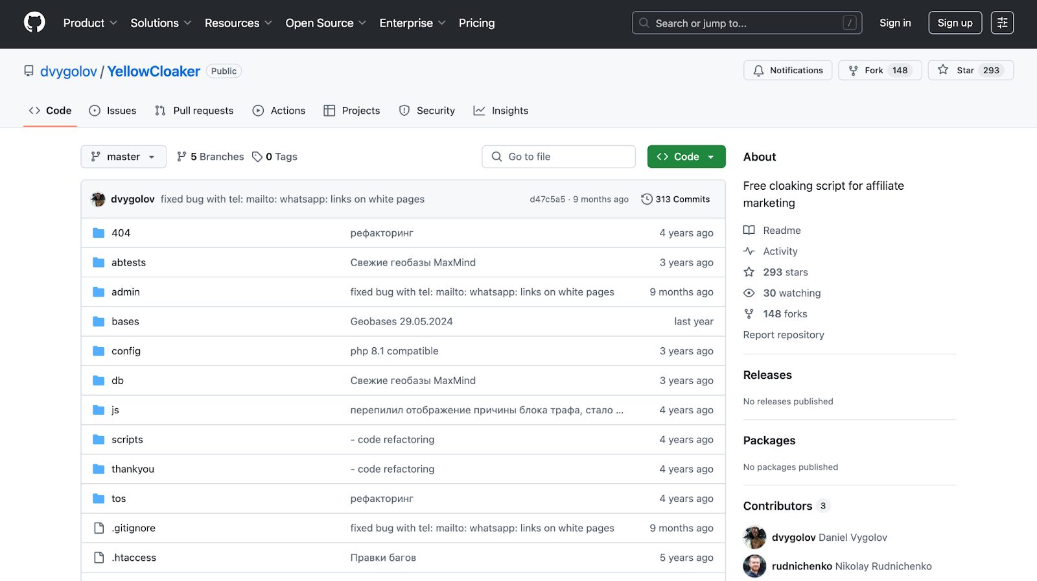
Task: Click the 148 forks icon
Action: coord(749,313)
